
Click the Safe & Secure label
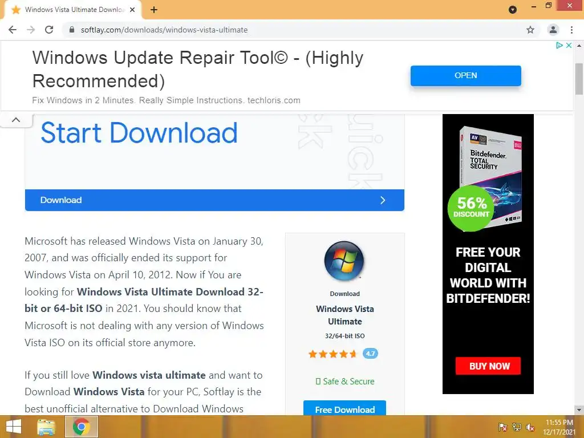[345, 382]
